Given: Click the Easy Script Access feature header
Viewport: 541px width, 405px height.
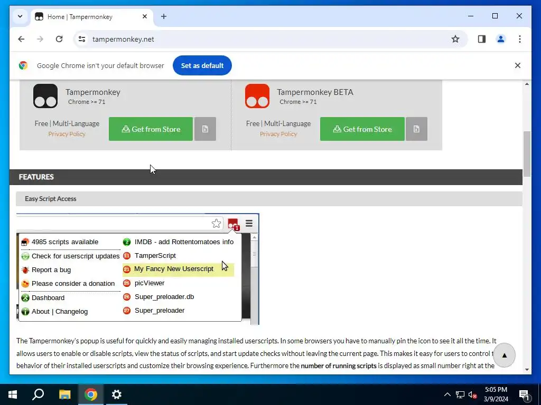Looking at the screenshot, I should coord(269,199).
